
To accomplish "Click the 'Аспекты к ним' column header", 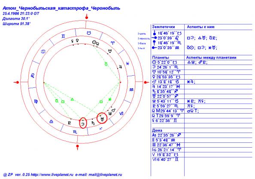I will tap(200, 27).
